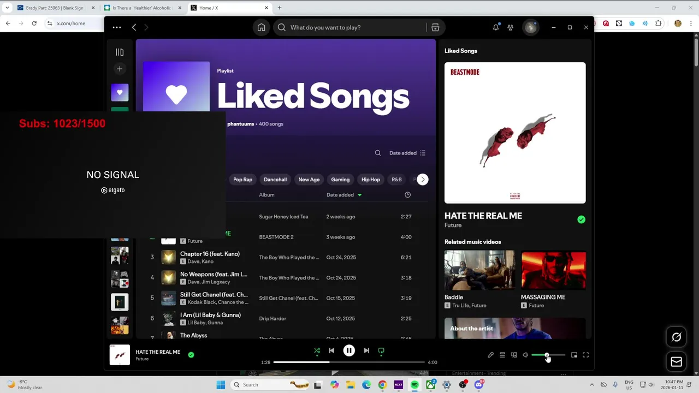Play the Baddie music video thumbnail
This screenshot has height=393, width=699.
tap(479, 270)
